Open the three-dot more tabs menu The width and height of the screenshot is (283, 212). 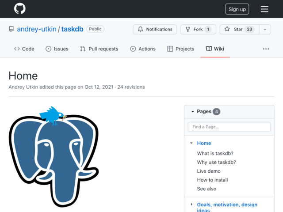pos(266,49)
